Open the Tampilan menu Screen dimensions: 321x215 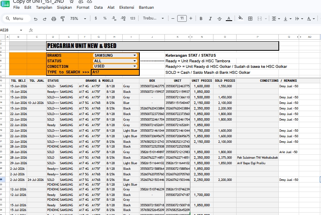pyautogui.click(x=44, y=8)
